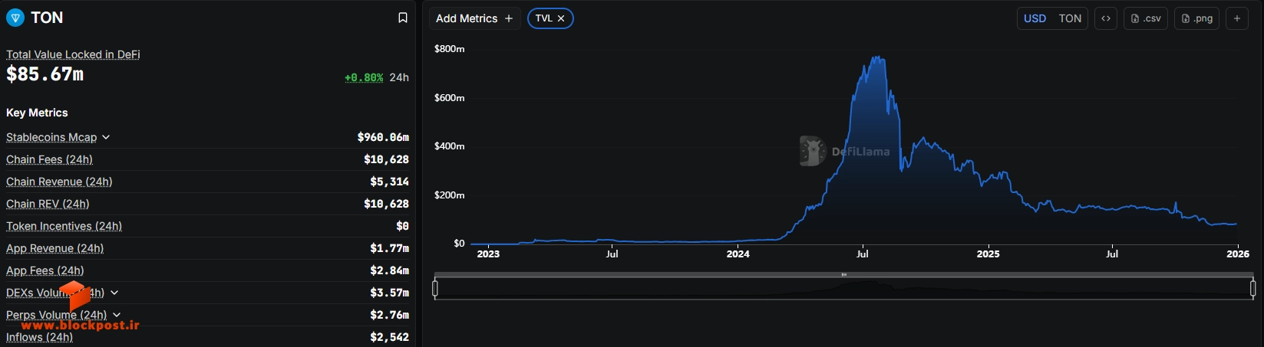Click Total Value Locked in DeFi label
The height and width of the screenshot is (347, 1264).
pyautogui.click(x=73, y=54)
